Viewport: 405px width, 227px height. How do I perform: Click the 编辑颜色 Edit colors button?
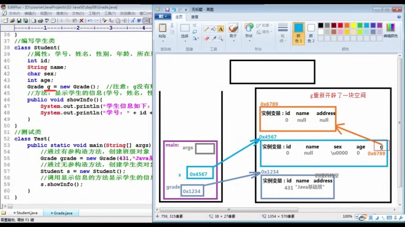[x=391, y=31]
